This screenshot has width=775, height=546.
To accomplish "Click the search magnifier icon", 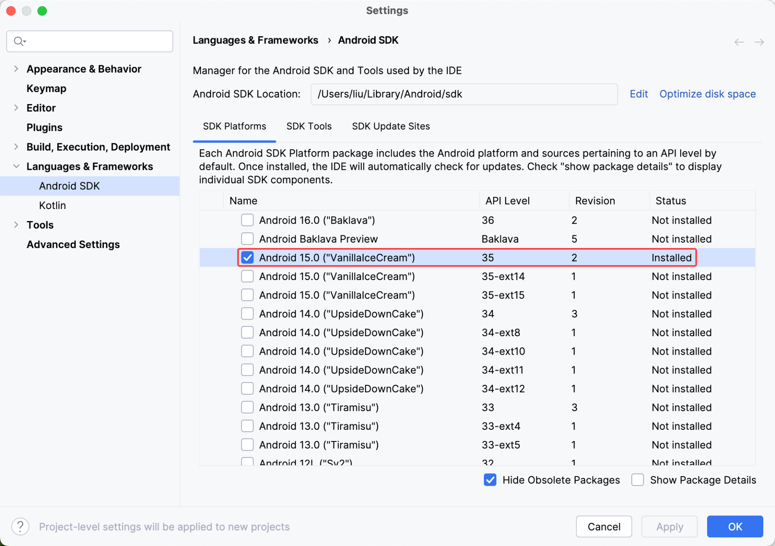I will 19,41.
